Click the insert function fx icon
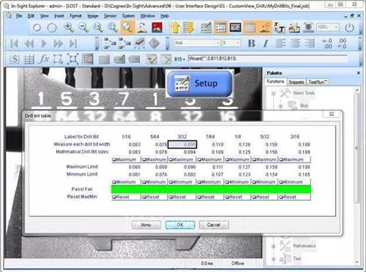The image size is (366, 272). [x=44, y=59]
